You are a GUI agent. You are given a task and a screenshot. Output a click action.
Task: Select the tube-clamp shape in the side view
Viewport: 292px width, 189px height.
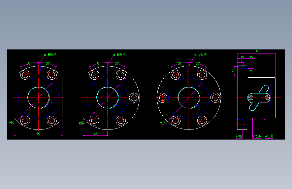click(x=259, y=98)
